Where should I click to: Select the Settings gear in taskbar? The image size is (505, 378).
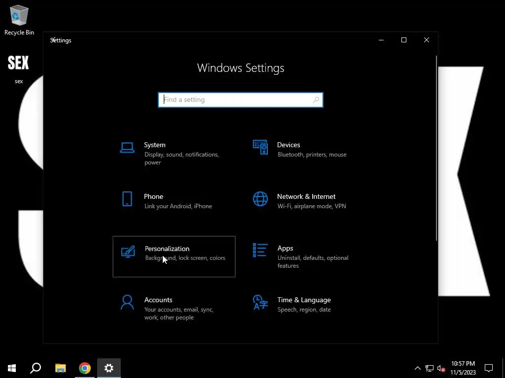[109, 368]
